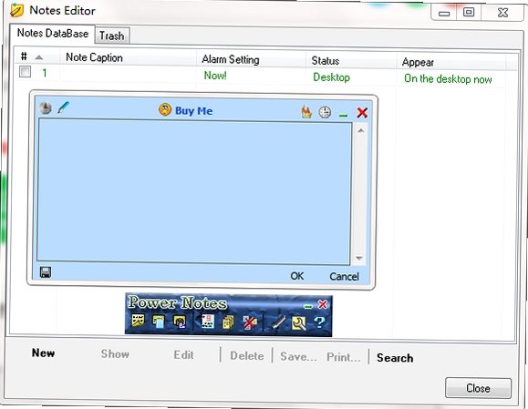Click the wrench settings icon in Power Notes
The height and width of the screenshot is (409, 528).
[x=299, y=323]
